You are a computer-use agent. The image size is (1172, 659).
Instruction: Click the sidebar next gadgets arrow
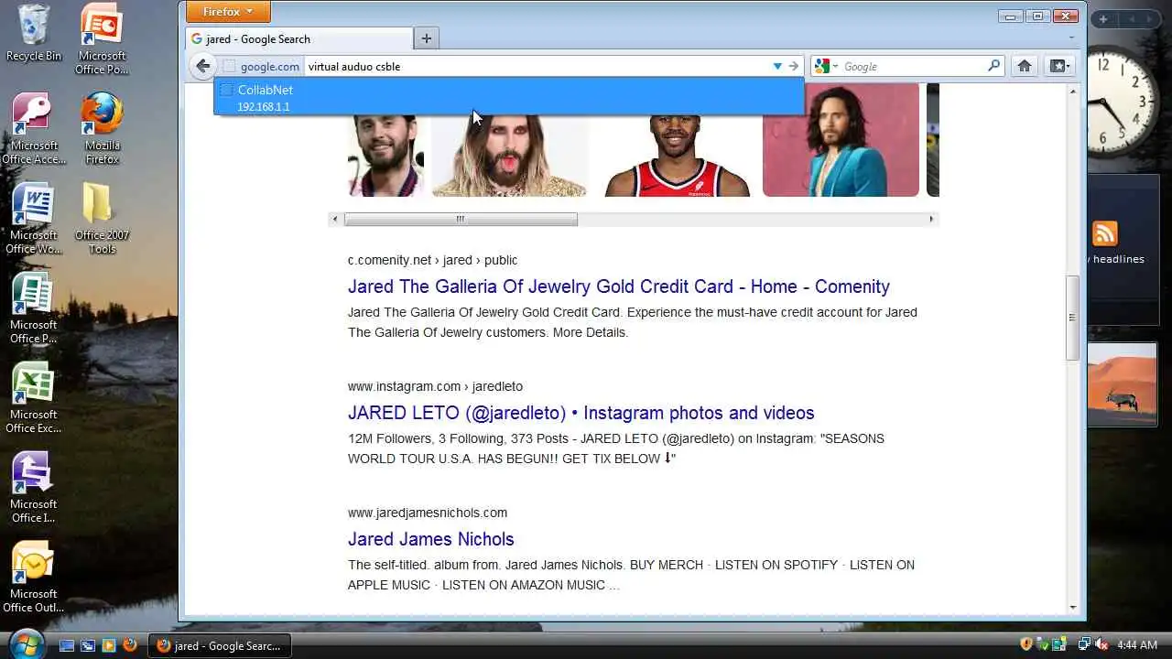1149,19
